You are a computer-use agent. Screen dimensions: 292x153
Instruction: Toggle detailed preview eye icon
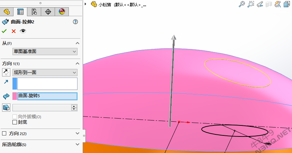(x=23, y=31)
